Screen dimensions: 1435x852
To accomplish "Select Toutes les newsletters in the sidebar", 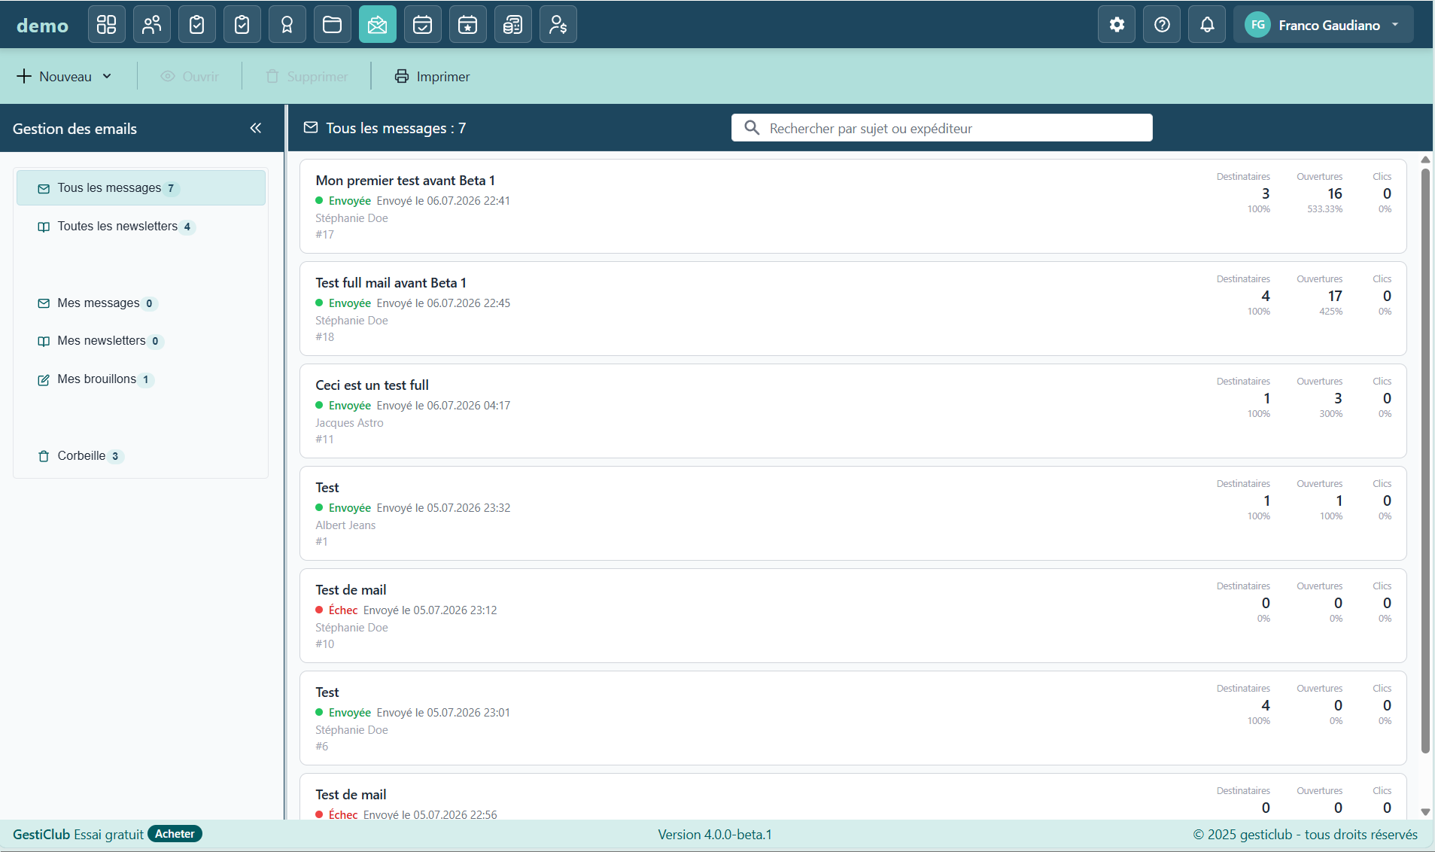I will point(141,227).
